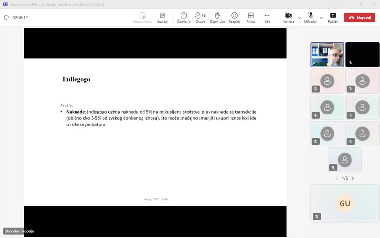Click the Udruga "MI" - Split footer
Screen dimensions: 380x238
[x=155, y=199]
